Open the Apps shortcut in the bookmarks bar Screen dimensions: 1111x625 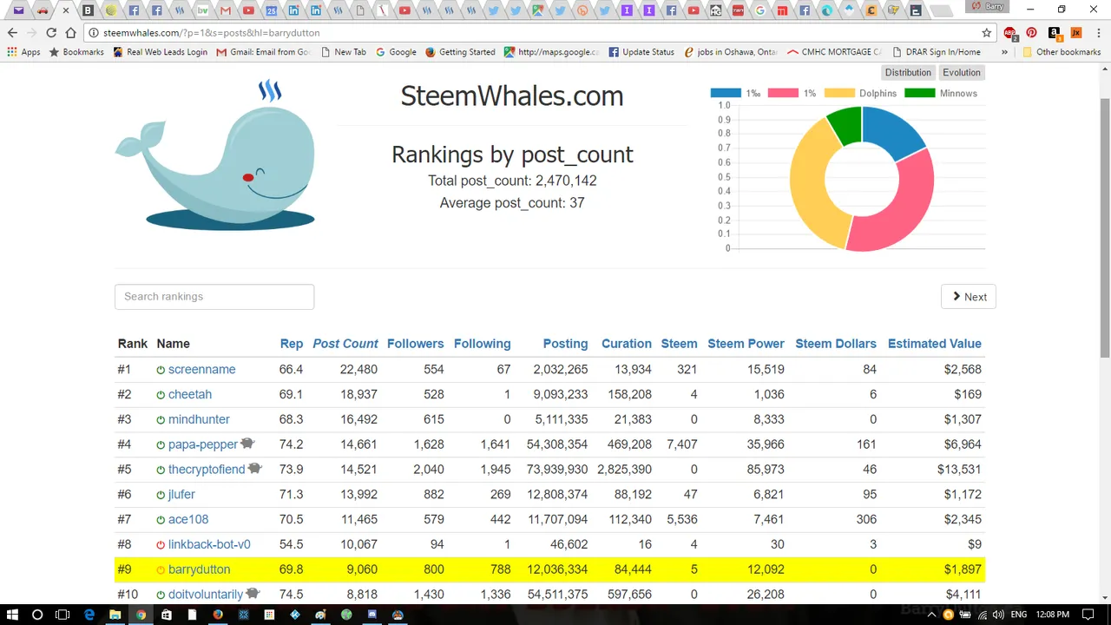pyautogui.click(x=24, y=52)
